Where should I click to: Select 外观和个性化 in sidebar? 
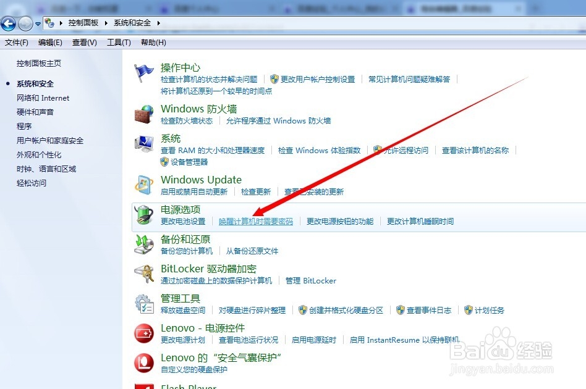39,155
